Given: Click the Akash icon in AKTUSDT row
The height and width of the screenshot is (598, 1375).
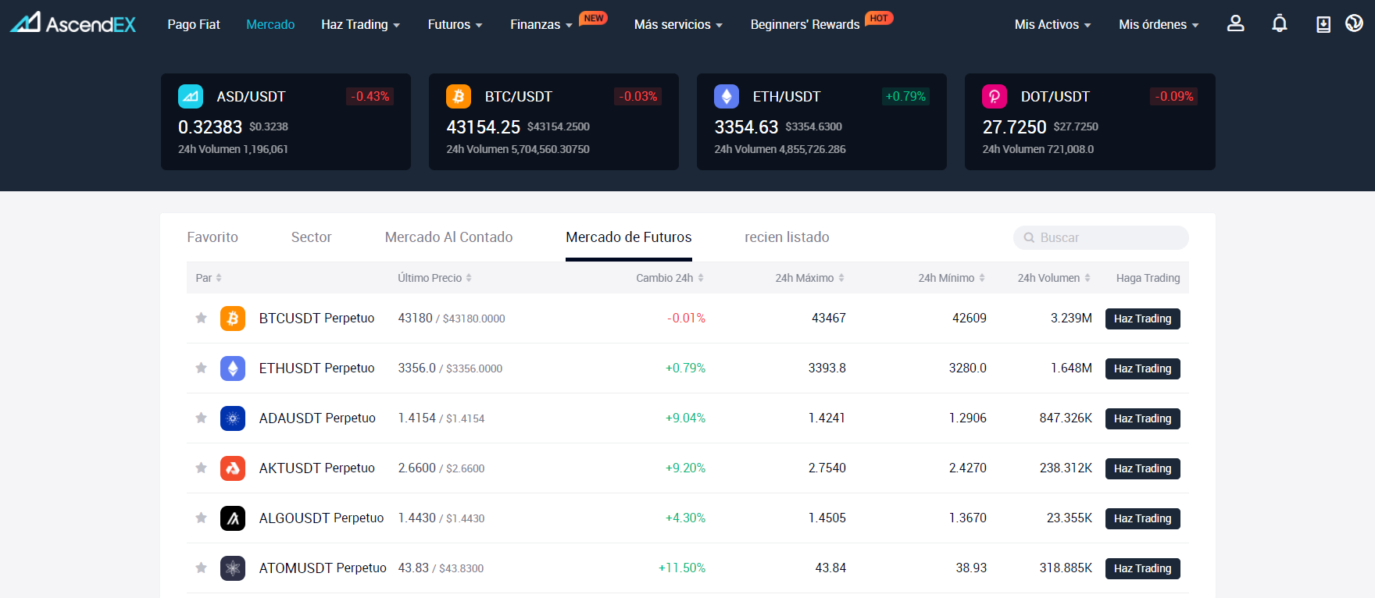Looking at the screenshot, I should (233, 468).
